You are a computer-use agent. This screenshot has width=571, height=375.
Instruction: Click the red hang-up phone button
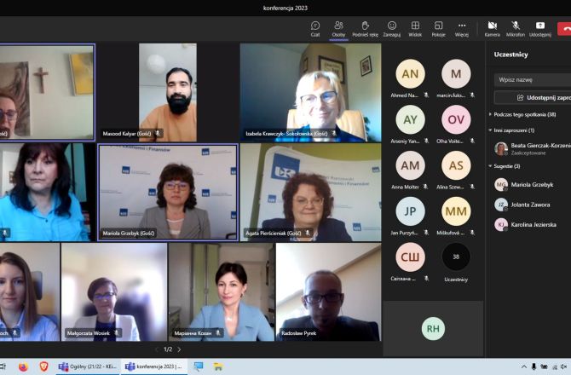click(564, 28)
